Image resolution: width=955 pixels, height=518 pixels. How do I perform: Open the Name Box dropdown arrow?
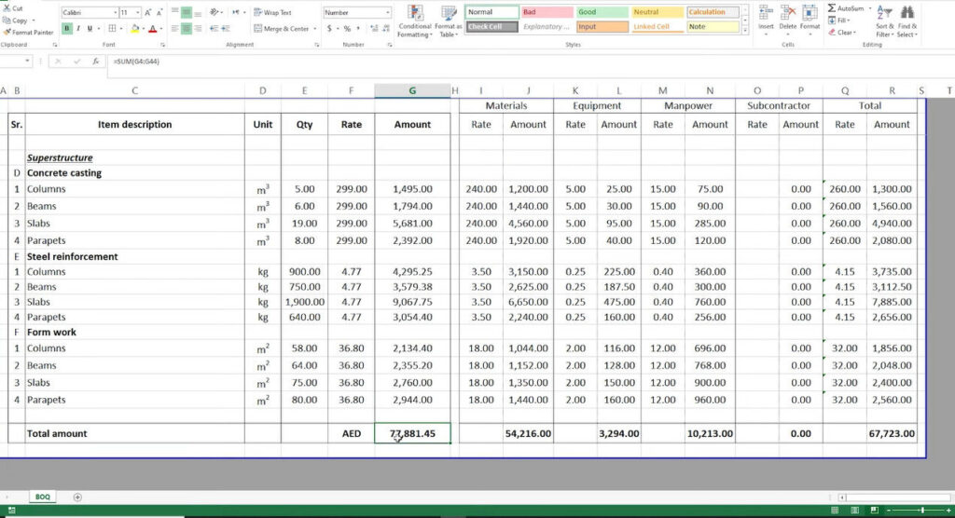pyautogui.click(x=27, y=61)
